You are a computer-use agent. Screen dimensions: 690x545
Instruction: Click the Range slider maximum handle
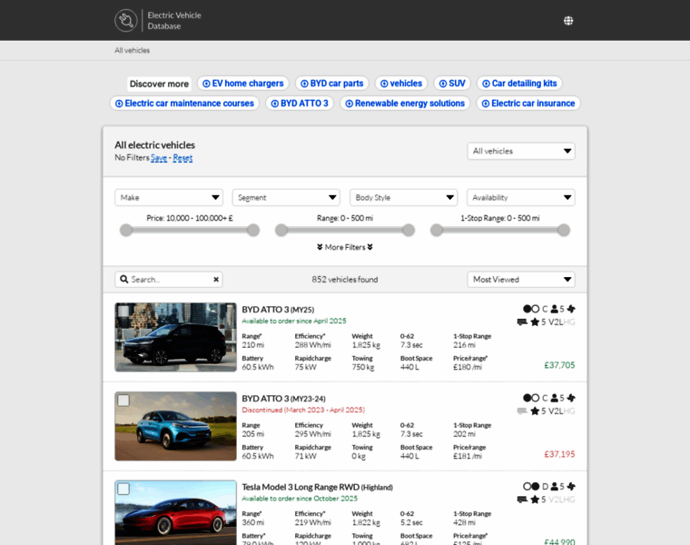point(409,230)
